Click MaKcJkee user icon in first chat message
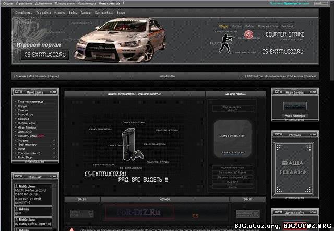Screen dimensions: 334x231 16,186
